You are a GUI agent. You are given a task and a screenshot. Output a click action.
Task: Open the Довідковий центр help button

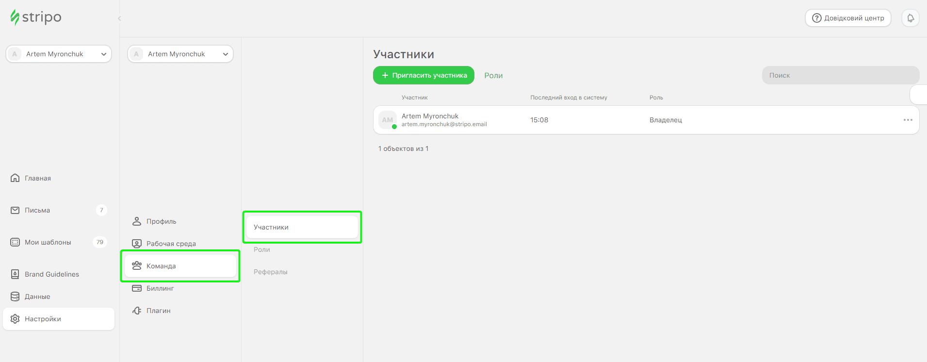(848, 18)
